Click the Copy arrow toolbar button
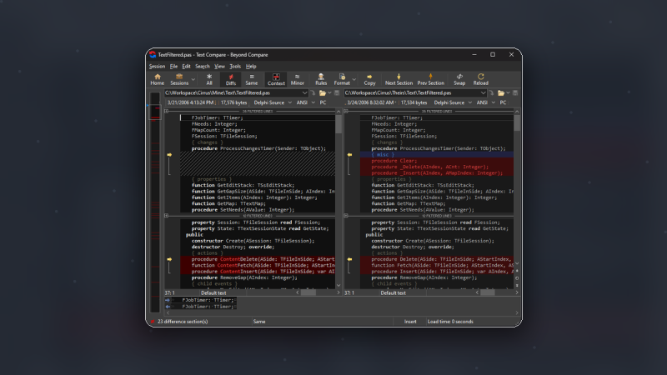Screen dimensions: 667x375 click(x=369, y=79)
